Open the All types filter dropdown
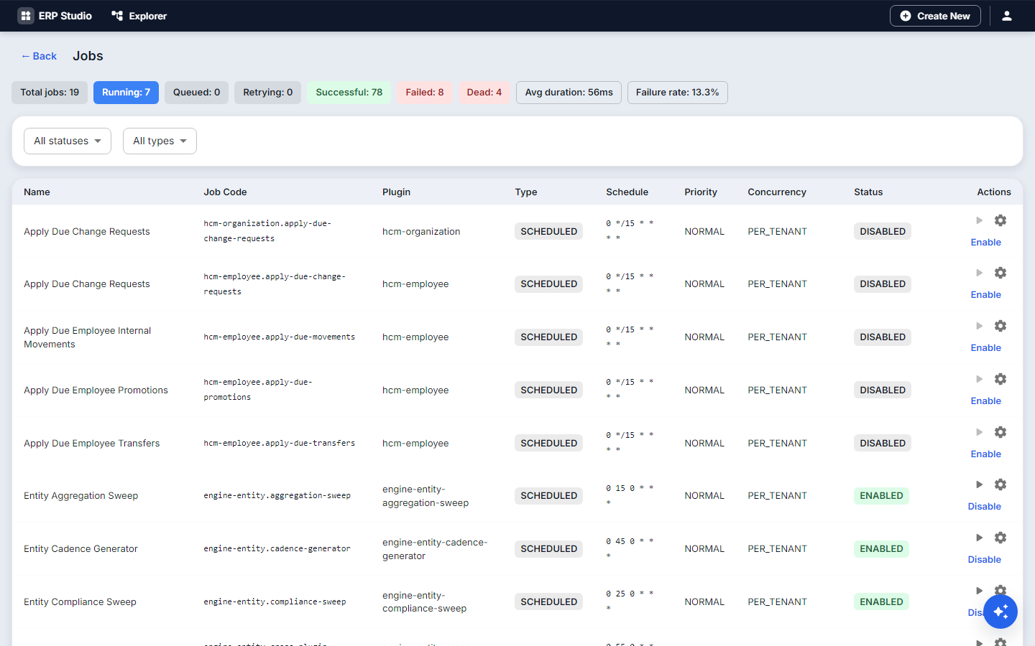1035x646 pixels. pyautogui.click(x=160, y=141)
